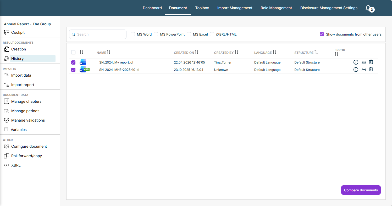This screenshot has height=206, width=392.
Task: Click the date 22.04.2026 12:46:05
Action: [189, 62]
